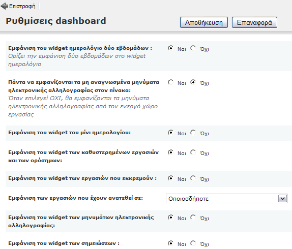Choose Όχι for the mini calendar widget
This screenshot has width=292, height=249.
click(193, 133)
